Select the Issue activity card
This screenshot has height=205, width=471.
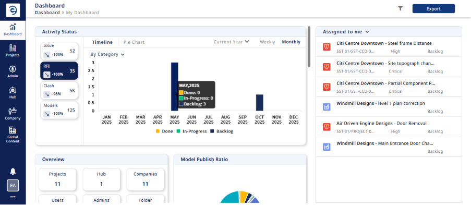click(59, 51)
